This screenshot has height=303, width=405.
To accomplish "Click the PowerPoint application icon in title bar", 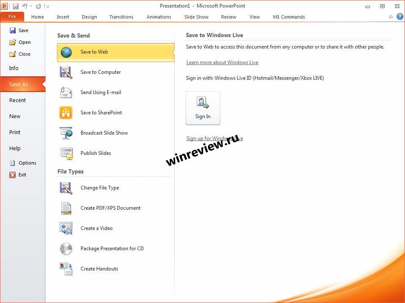I will click(x=4, y=6).
